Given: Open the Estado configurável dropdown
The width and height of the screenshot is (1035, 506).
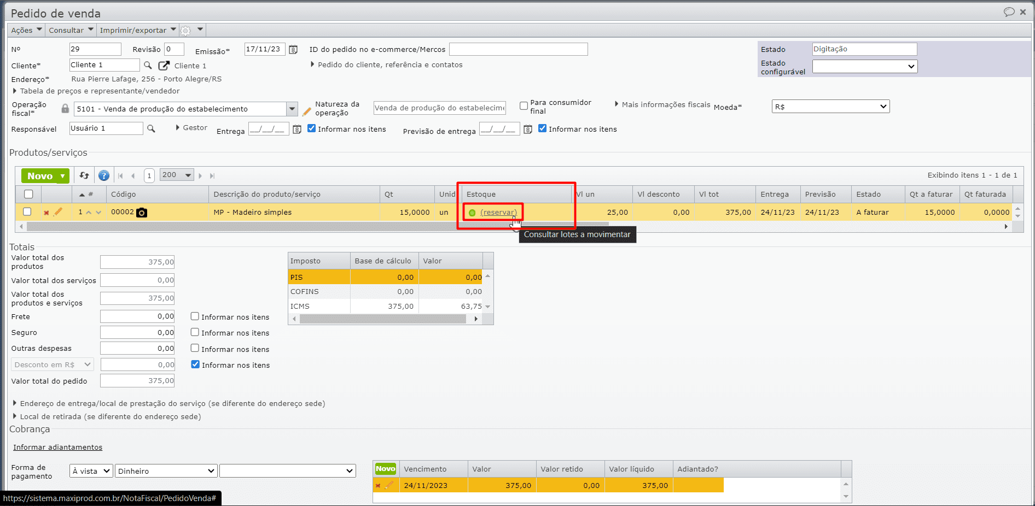Looking at the screenshot, I should tap(865, 66).
